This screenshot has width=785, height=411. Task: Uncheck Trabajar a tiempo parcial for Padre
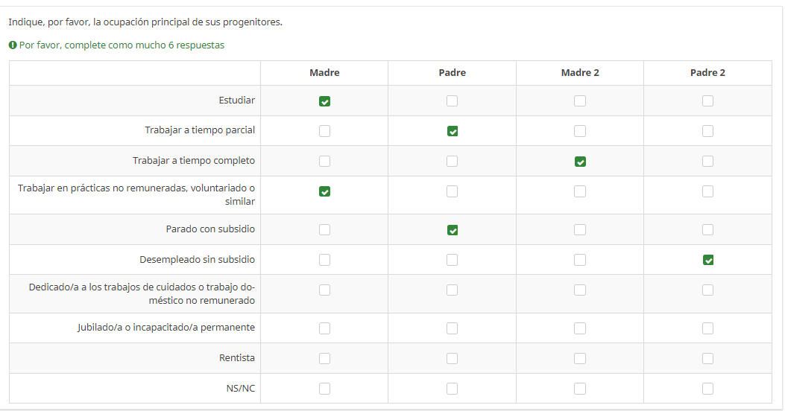point(453,131)
